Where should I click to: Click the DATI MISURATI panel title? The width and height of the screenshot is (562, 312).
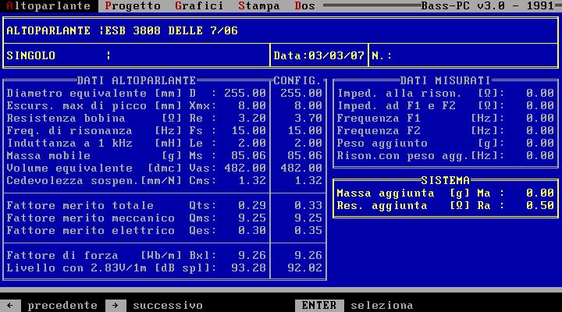[446, 80]
